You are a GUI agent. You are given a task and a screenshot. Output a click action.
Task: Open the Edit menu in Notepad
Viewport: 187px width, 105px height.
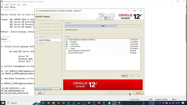7,5
